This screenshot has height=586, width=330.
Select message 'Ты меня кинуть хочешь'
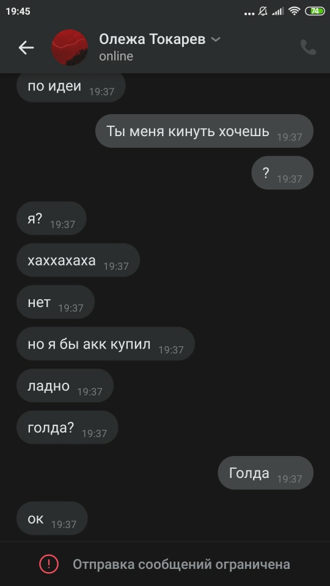point(204,131)
